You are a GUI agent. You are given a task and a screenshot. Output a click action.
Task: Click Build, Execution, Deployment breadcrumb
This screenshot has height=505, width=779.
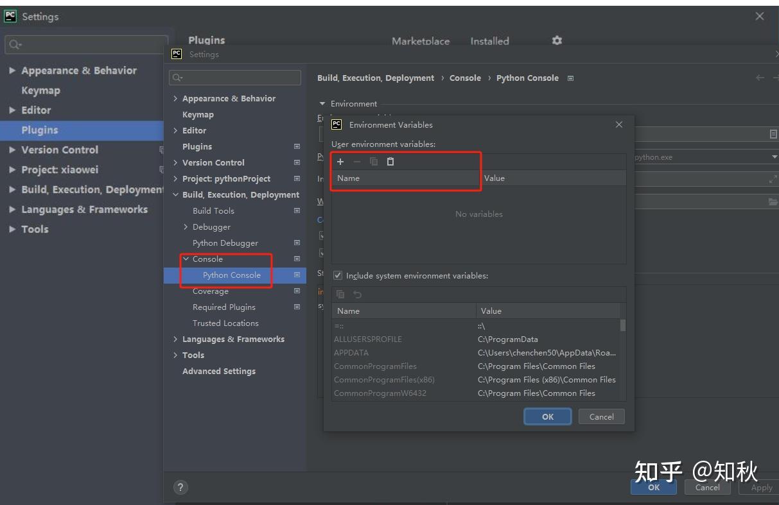[x=376, y=78]
